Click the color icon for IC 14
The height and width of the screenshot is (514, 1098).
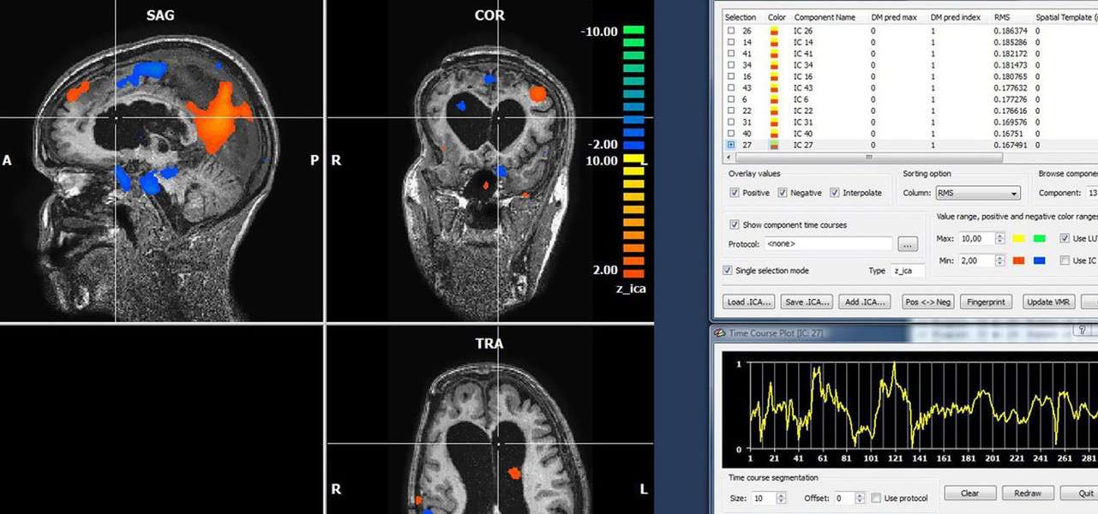776,42
